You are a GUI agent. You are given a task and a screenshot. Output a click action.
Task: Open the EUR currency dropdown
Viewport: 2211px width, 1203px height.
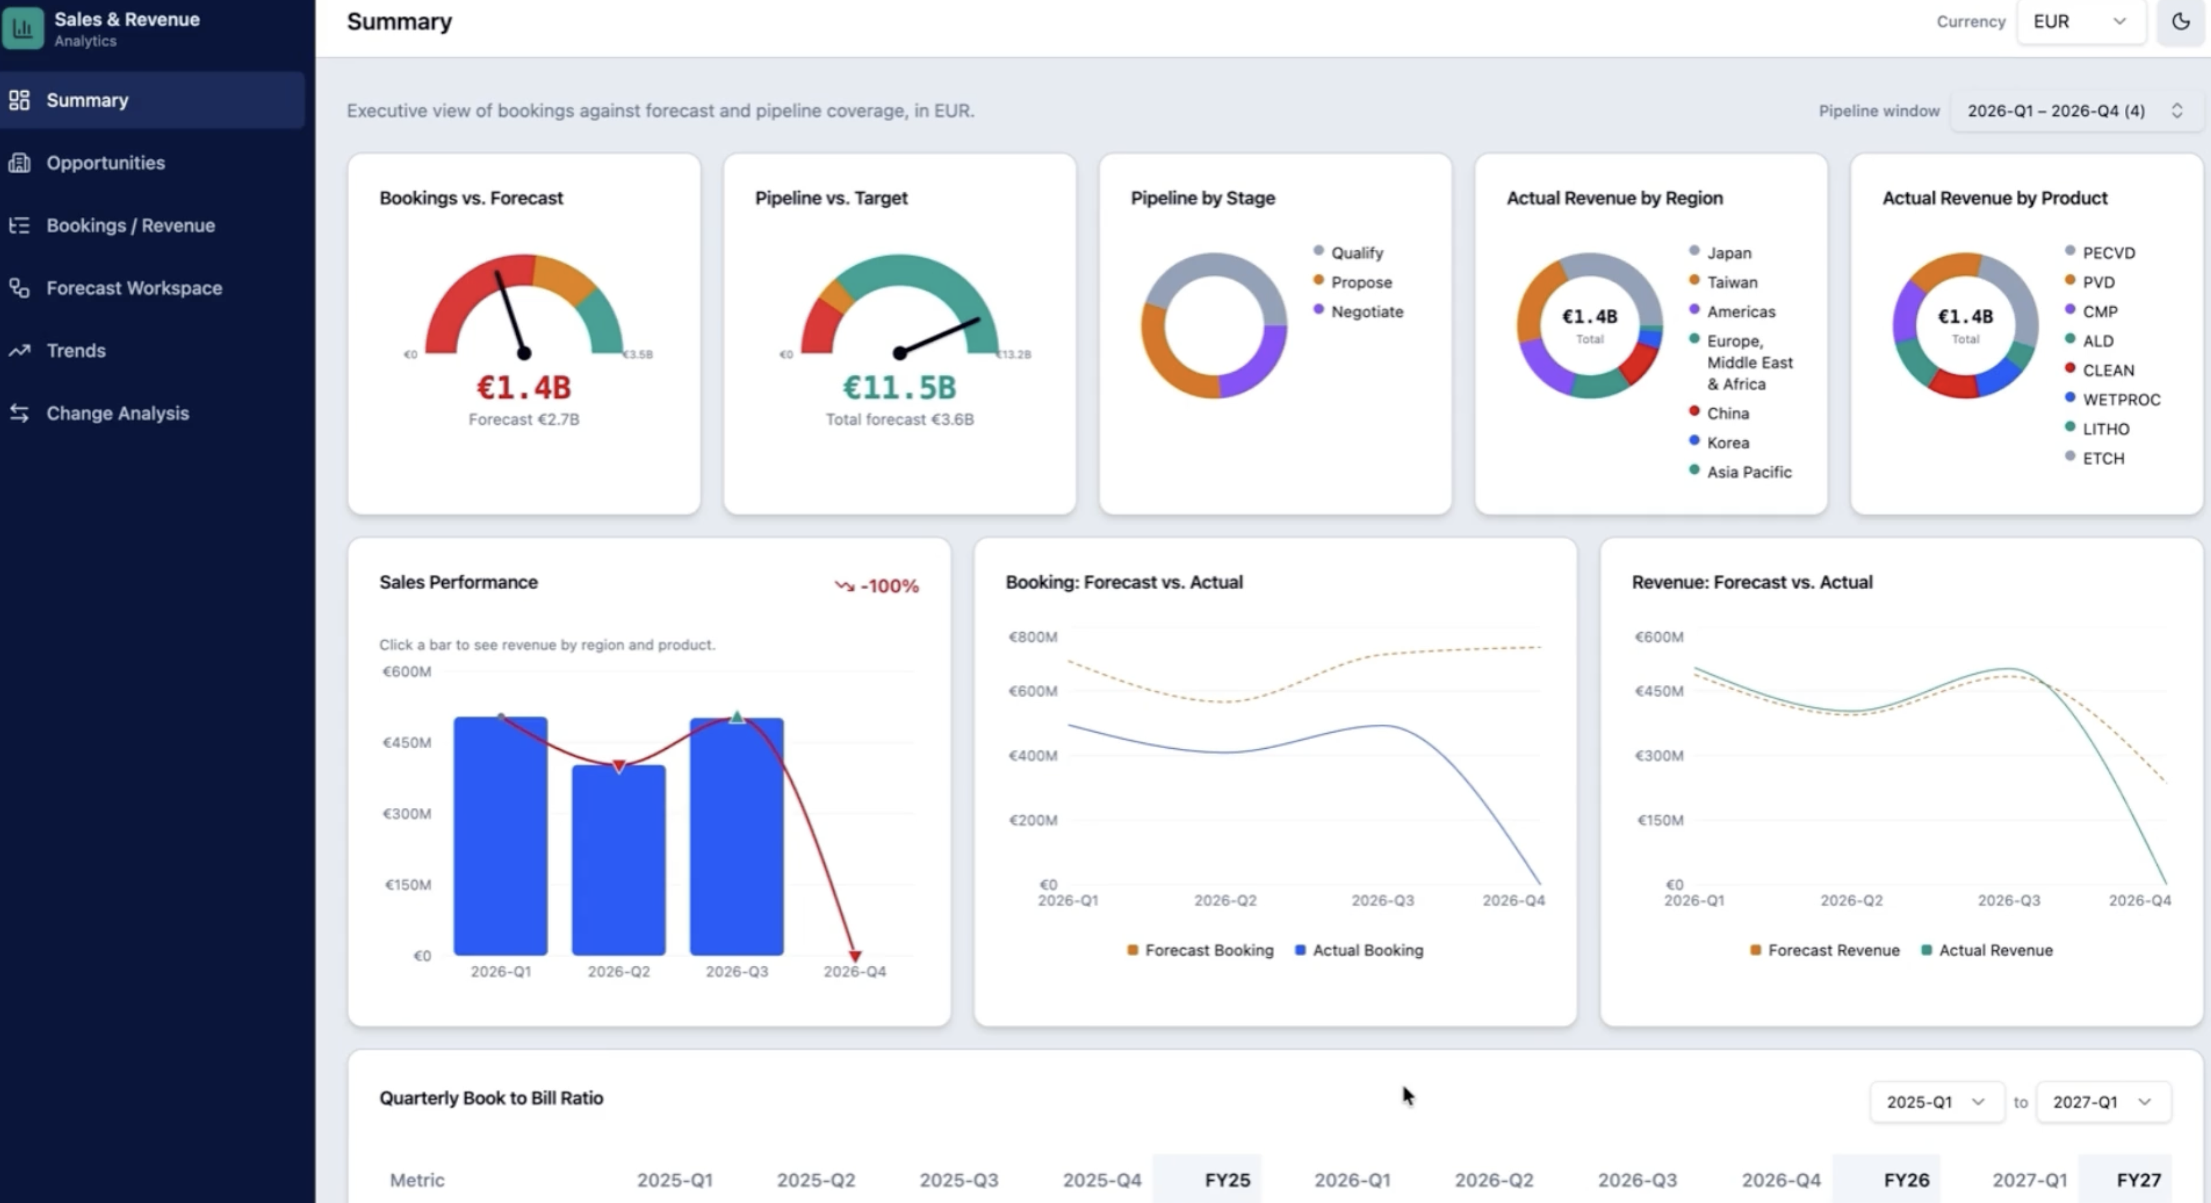tap(2081, 22)
